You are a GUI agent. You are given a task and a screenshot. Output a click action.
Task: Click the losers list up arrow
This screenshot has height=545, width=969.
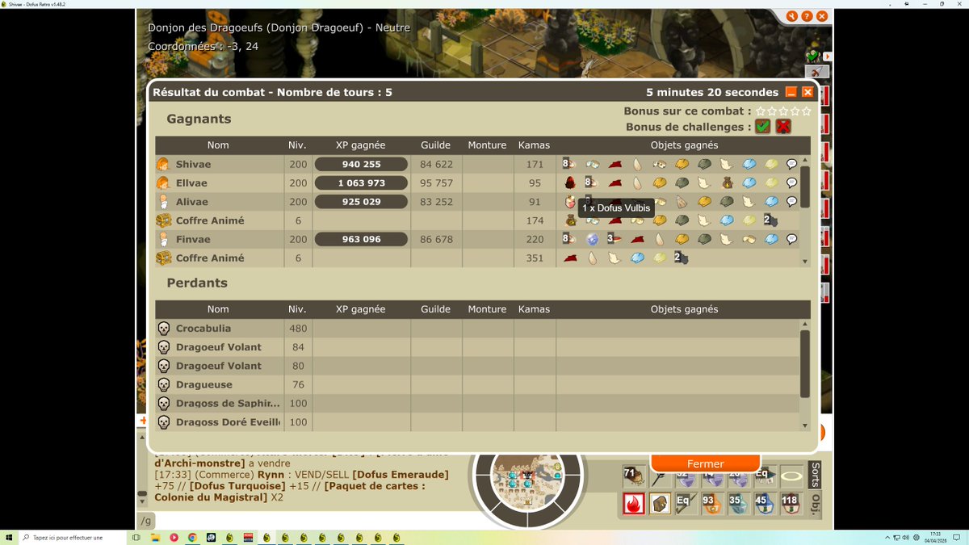tap(805, 324)
